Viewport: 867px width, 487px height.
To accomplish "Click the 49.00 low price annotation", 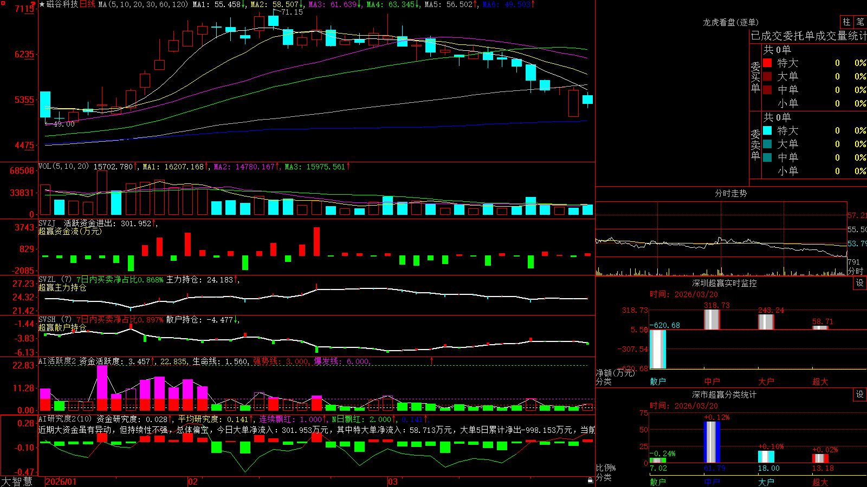I will 64,124.
